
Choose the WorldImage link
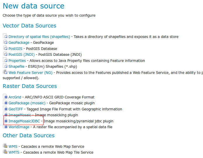[x=19, y=127]
